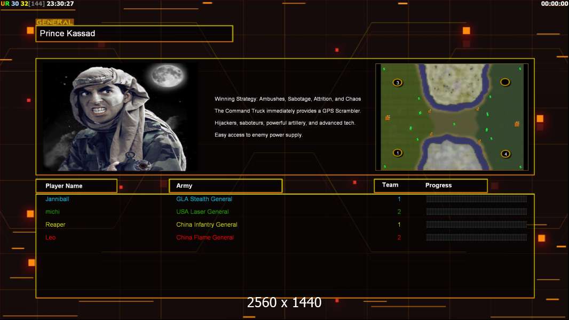This screenshot has height=320, width=569.
Task: Click Leo's team number 2
Action: point(399,237)
